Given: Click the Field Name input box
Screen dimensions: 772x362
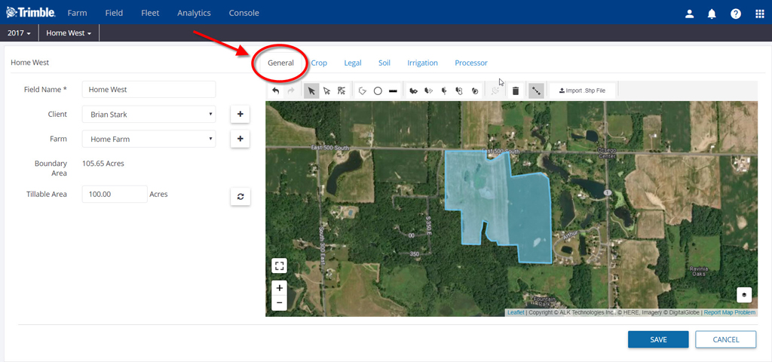Looking at the screenshot, I should coord(149,89).
